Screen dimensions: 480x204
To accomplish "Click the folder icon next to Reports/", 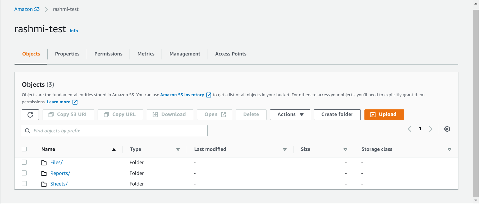I will [44, 174].
